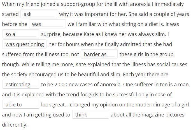Click the final word "differently"
191x131 pixels.
coord(14,125)
